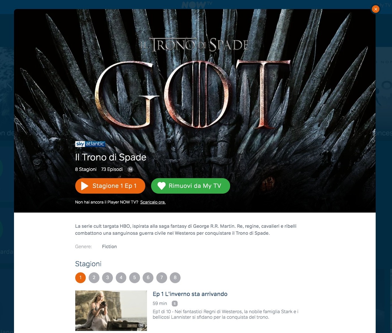
Task: Switch to season 8
Action: pyautogui.click(x=175, y=278)
